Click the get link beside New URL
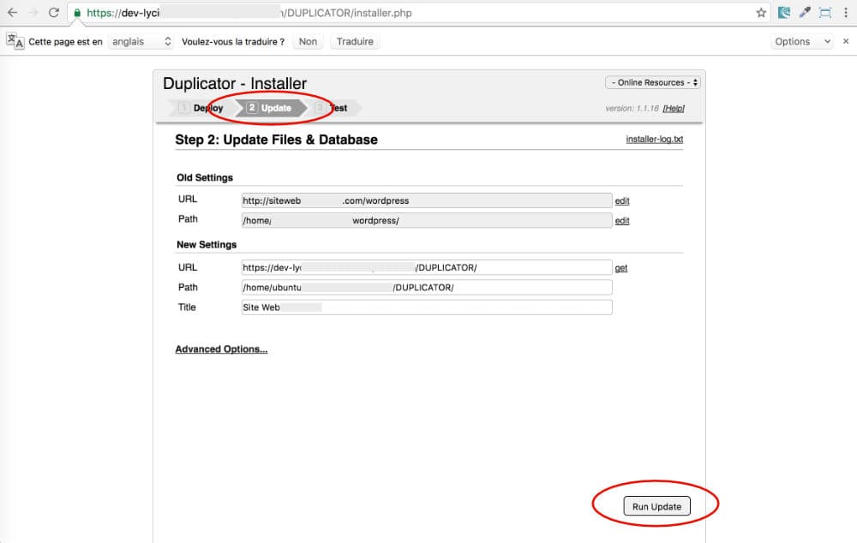 [x=620, y=268]
